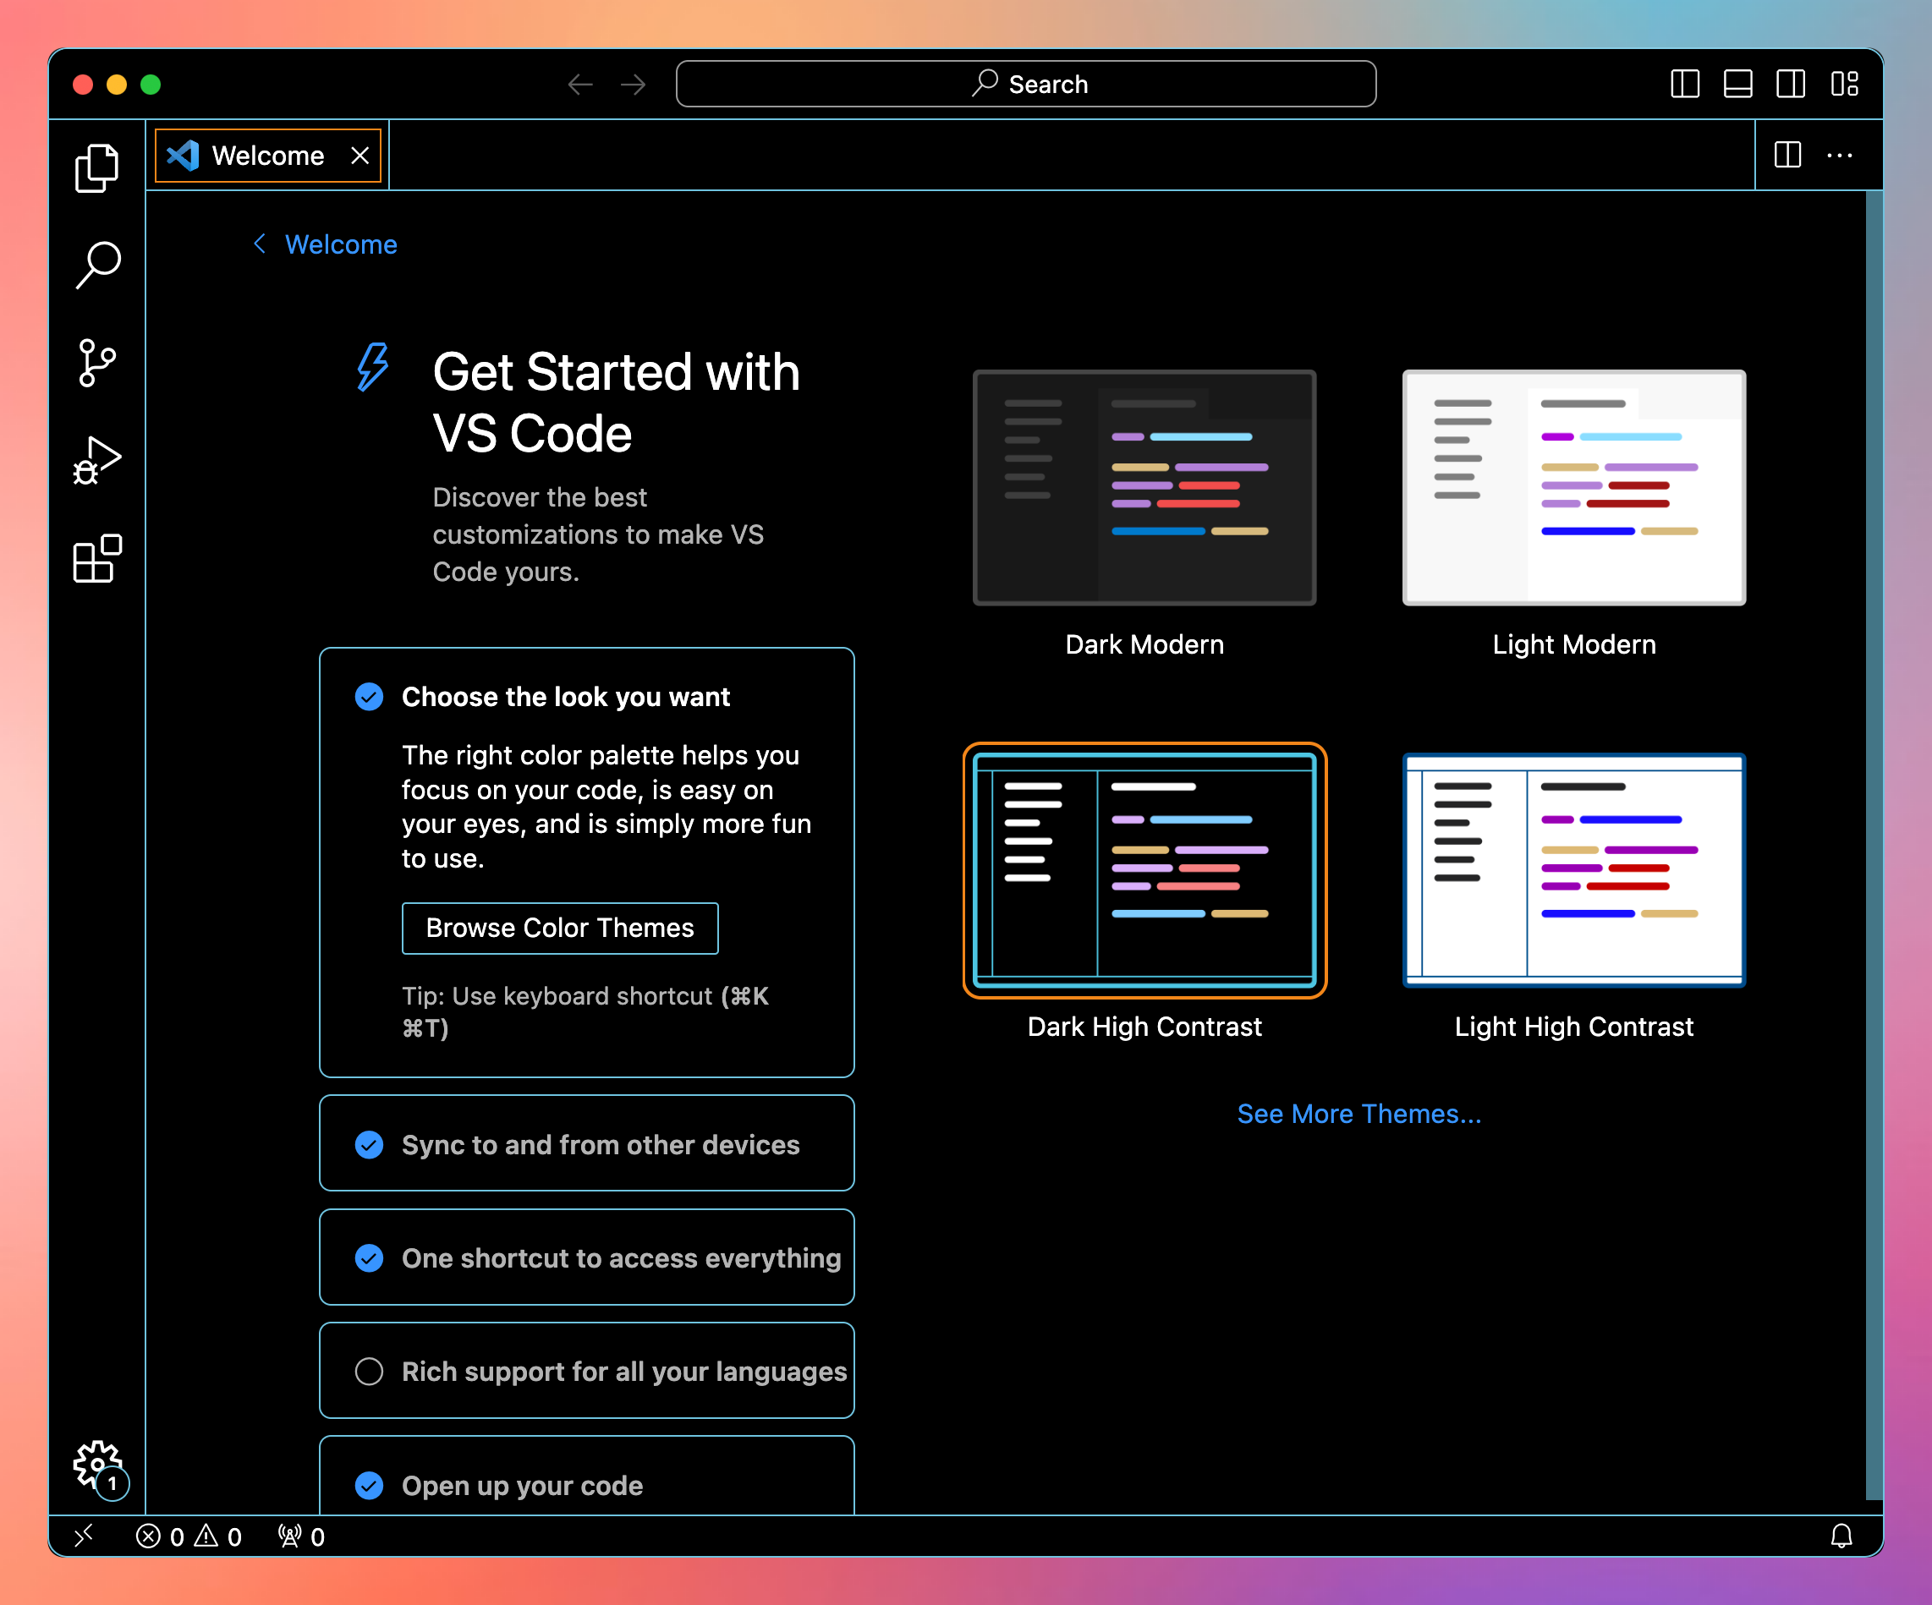
Task: Open the Run and Debug view
Action: coord(96,460)
